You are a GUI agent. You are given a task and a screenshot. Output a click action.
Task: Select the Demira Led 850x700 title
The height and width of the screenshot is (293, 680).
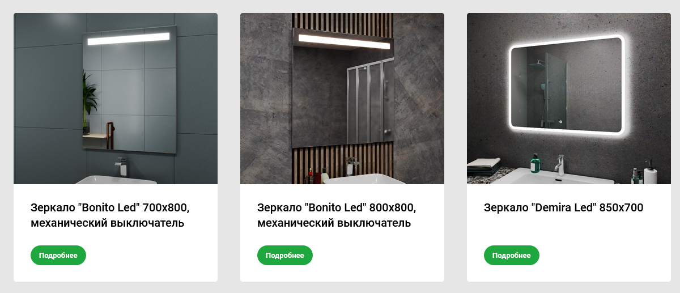(564, 208)
